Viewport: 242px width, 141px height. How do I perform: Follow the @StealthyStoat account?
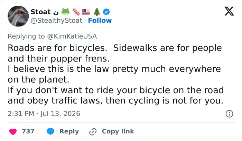pyautogui.click(x=100, y=20)
